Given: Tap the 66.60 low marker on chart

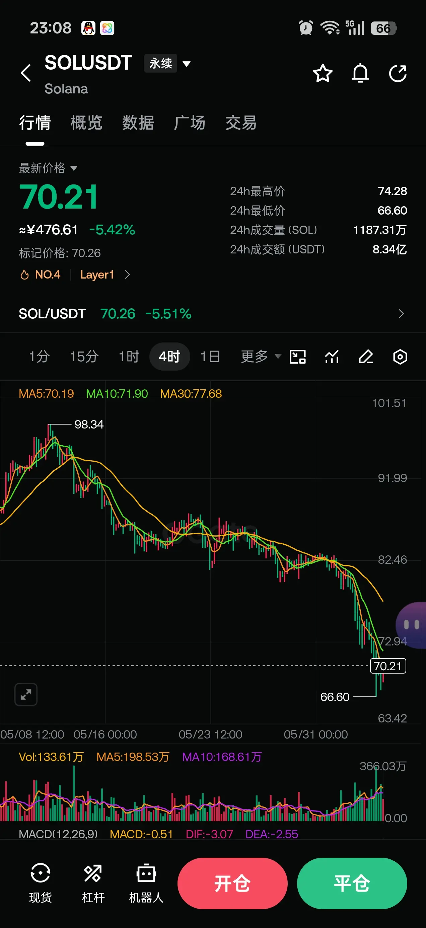Looking at the screenshot, I should pos(335,697).
